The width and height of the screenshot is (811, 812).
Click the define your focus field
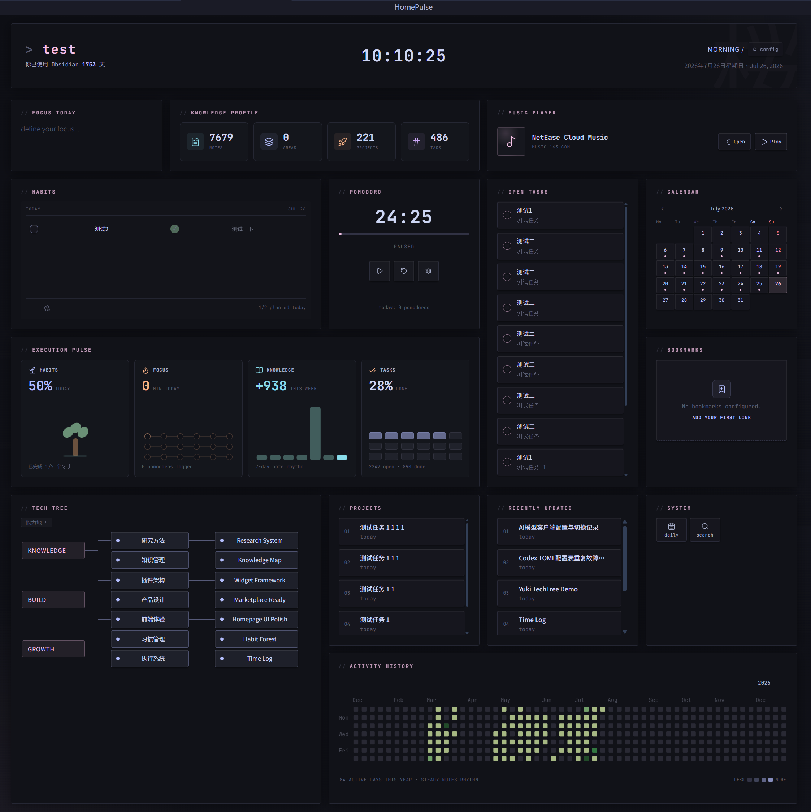86,129
